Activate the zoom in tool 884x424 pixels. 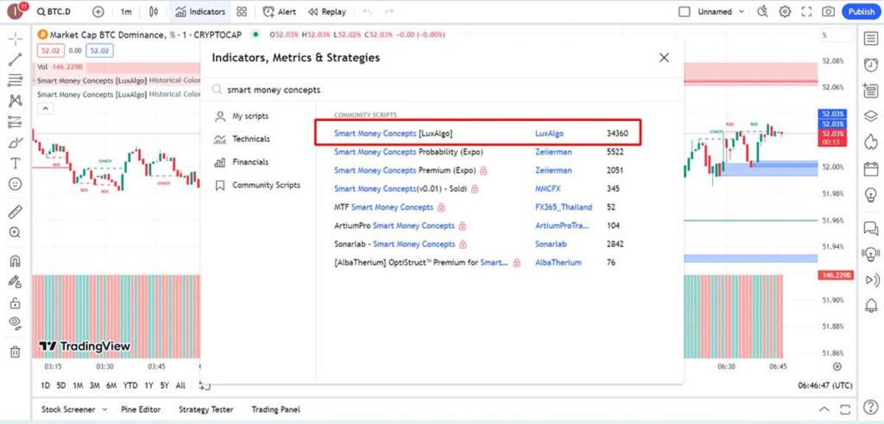point(16,232)
